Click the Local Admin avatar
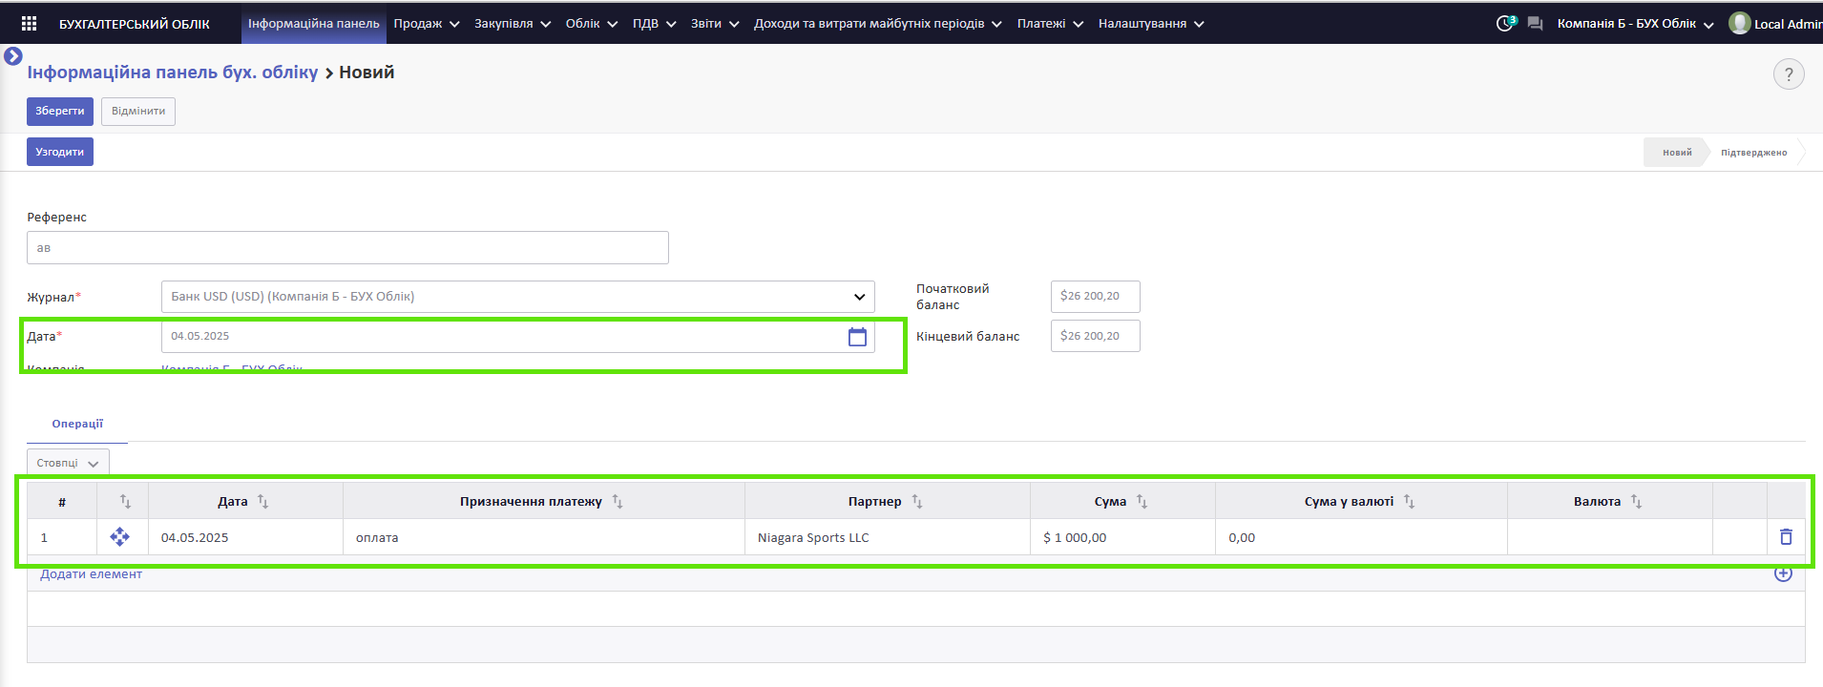Viewport: 1823px width, 687px height. pyautogui.click(x=1740, y=23)
